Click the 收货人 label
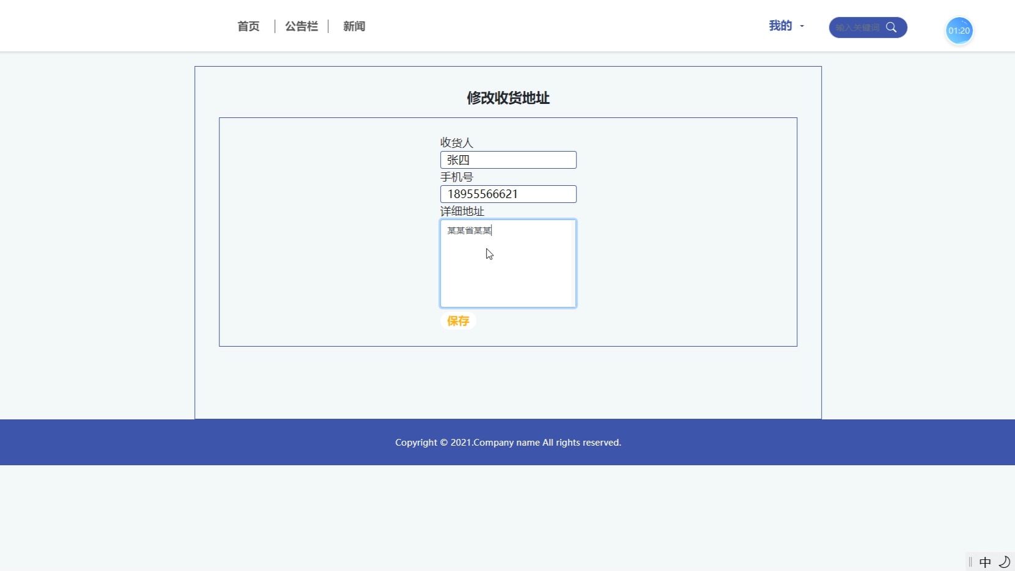This screenshot has width=1015, height=571. click(x=457, y=142)
